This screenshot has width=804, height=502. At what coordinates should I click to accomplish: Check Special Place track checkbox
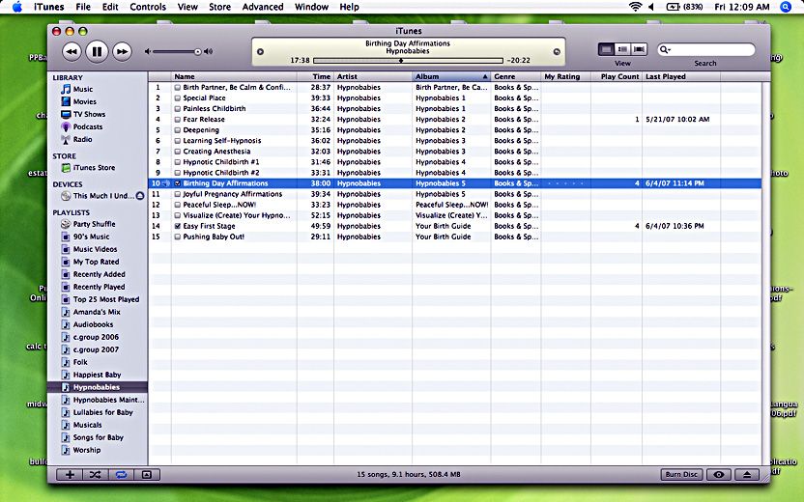(178, 98)
